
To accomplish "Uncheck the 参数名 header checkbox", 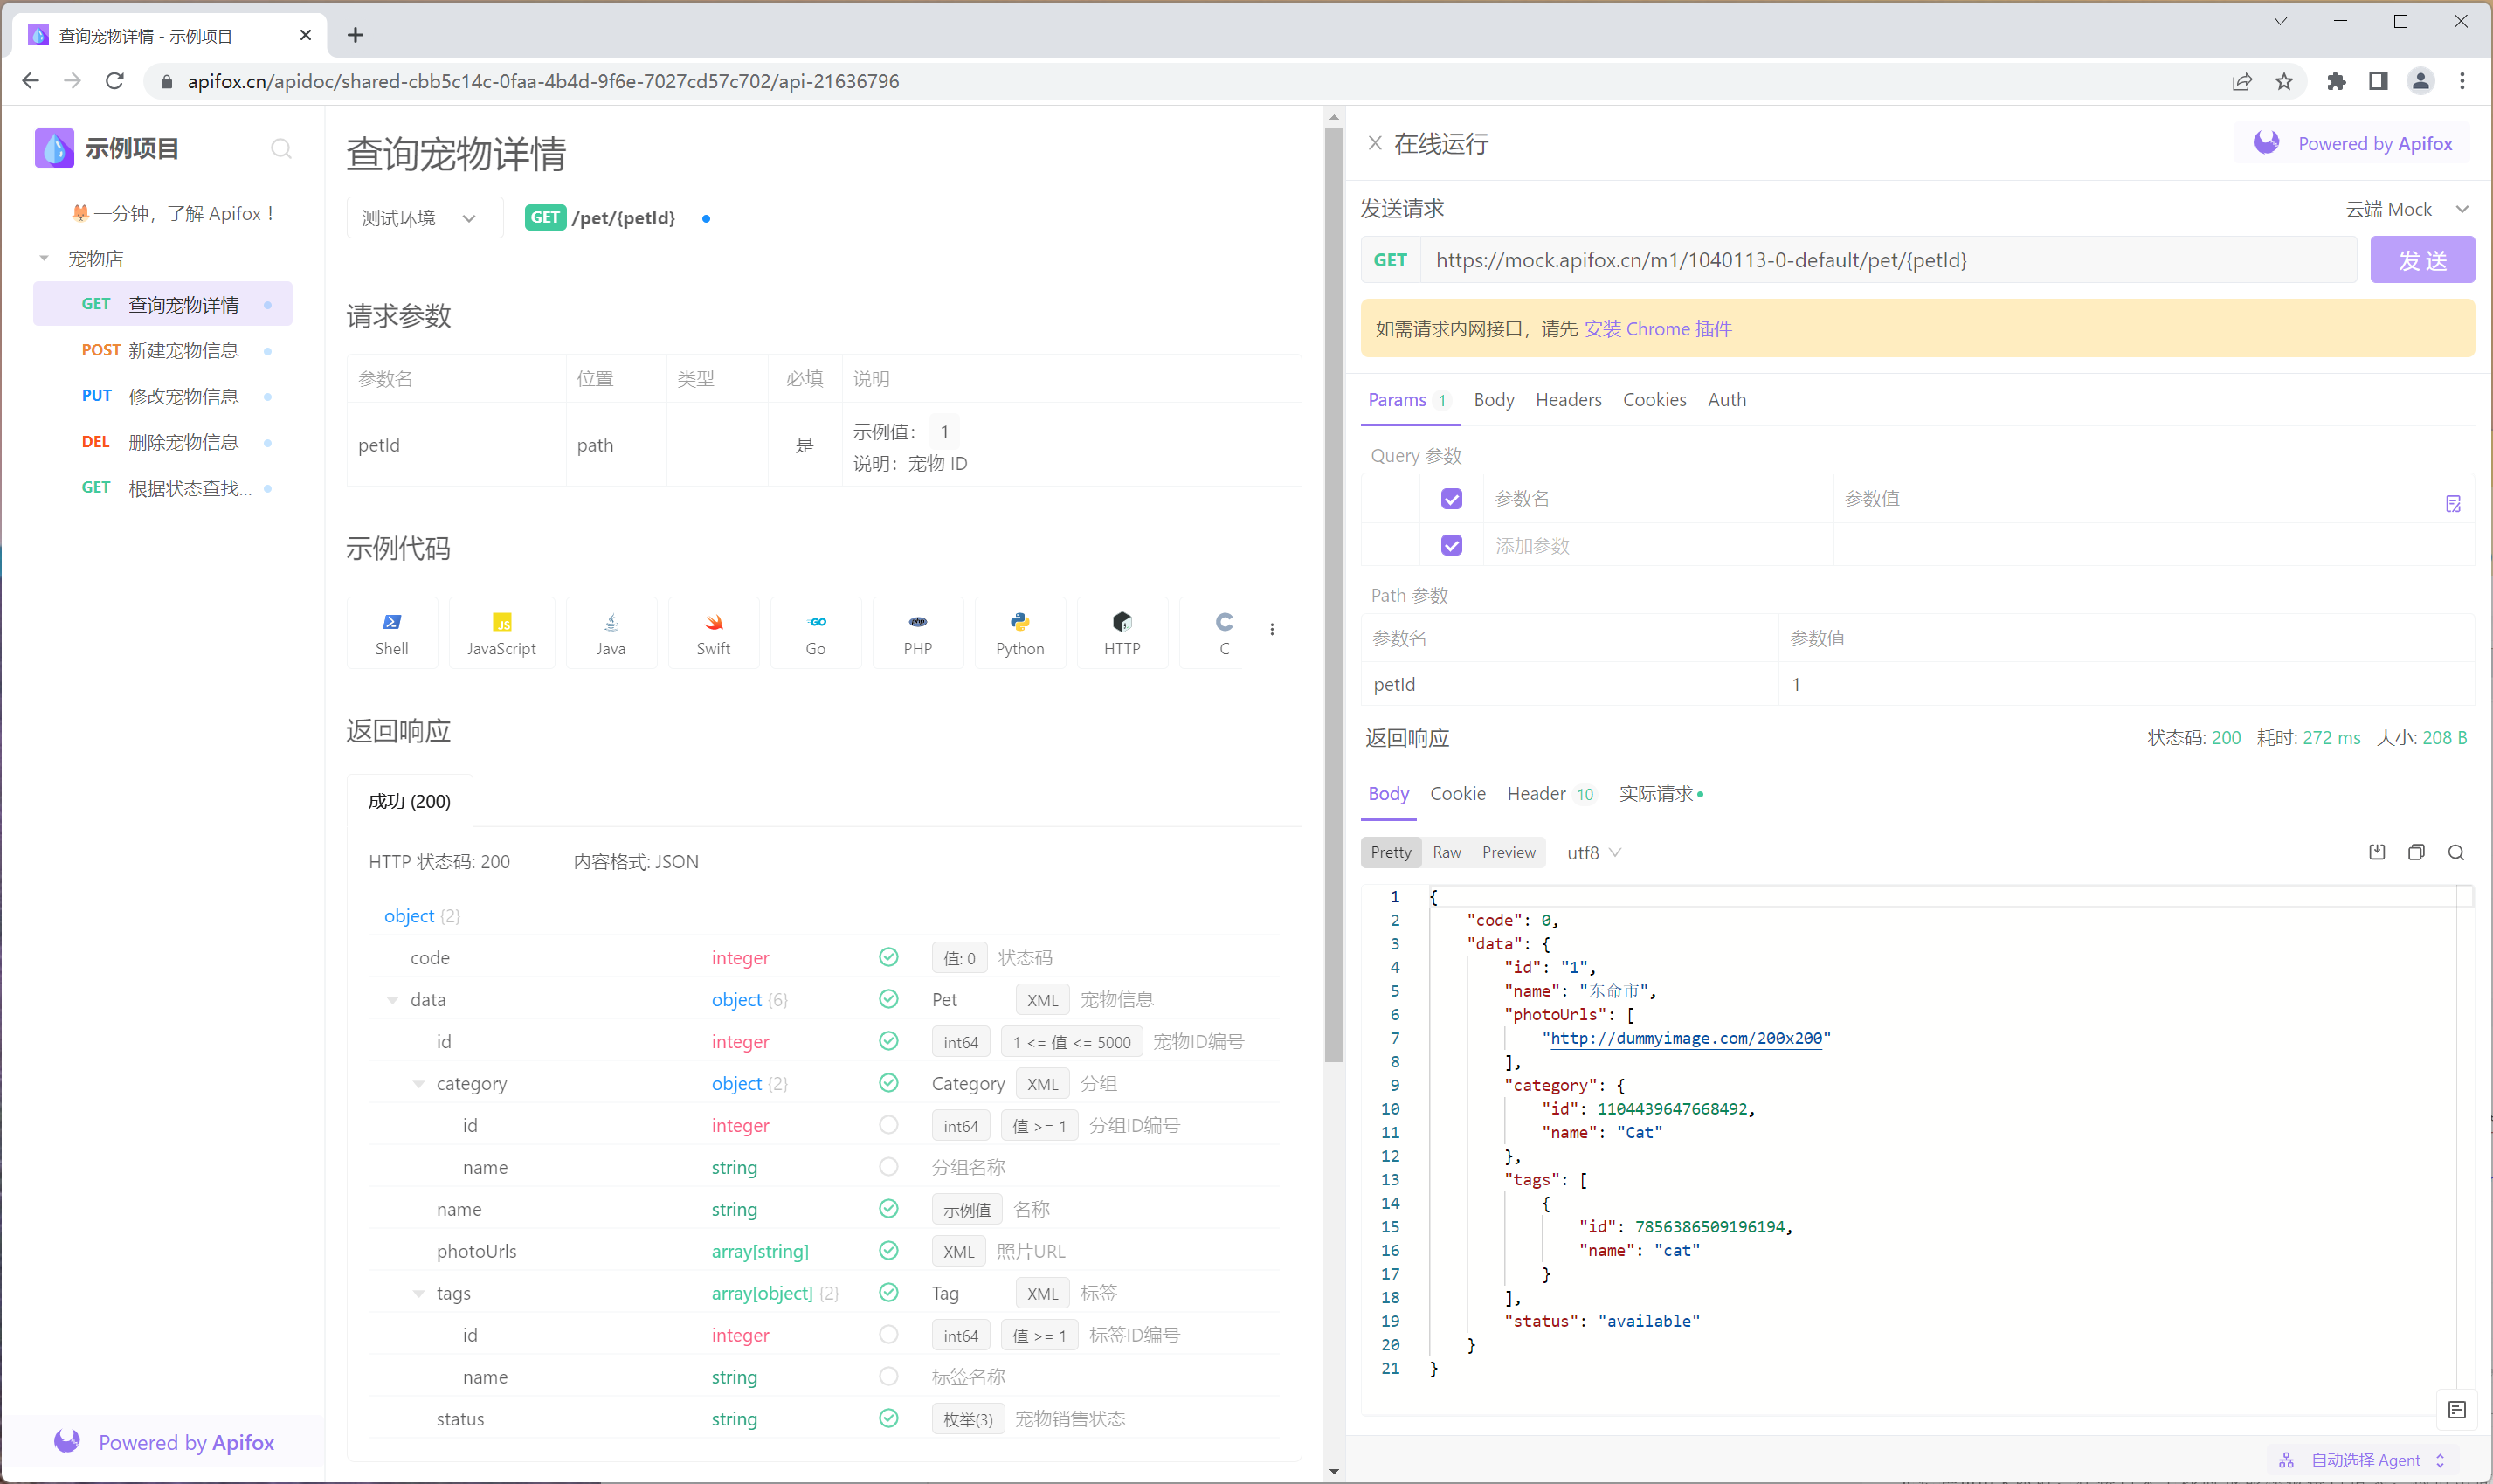I will coord(1451,498).
